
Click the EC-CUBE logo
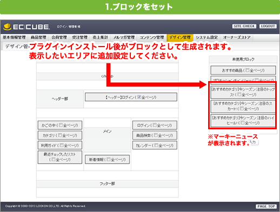point(26,27)
